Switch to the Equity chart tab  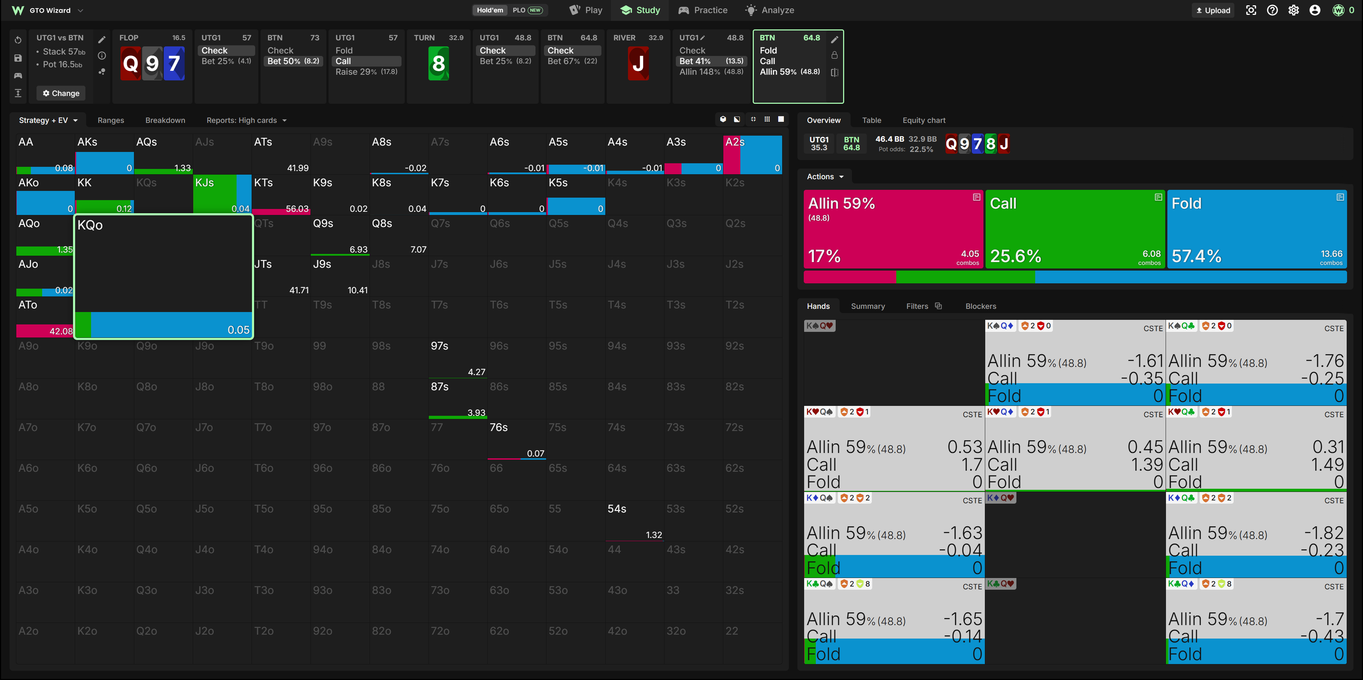[924, 120]
